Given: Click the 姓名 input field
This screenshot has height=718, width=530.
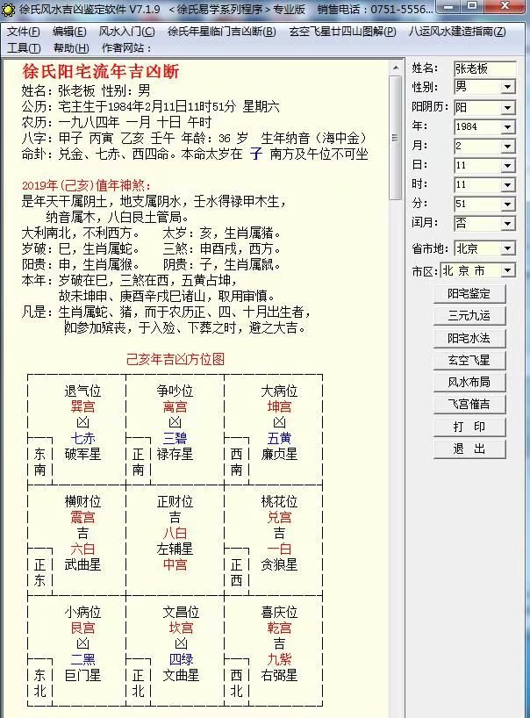Looking at the screenshot, I should pyautogui.click(x=483, y=68).
